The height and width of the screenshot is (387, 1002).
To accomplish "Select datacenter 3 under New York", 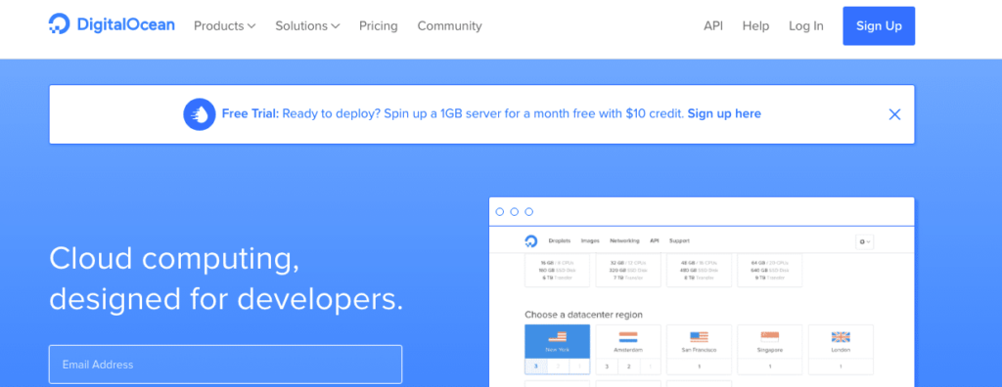I will [535, 366].
